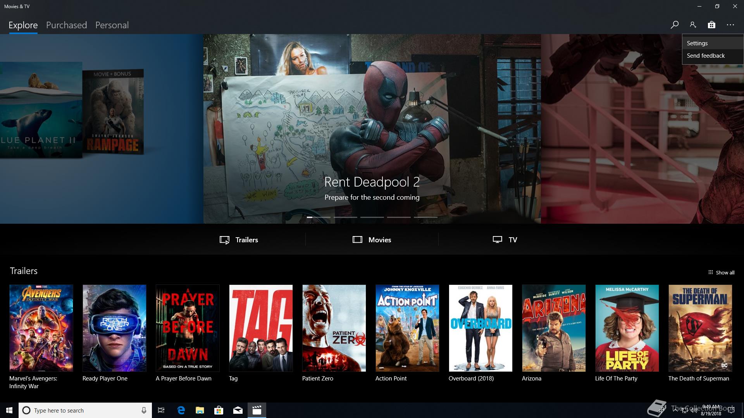
Task: Click the 'Patient Zero' title text
Action: click(x=318, y=379)
